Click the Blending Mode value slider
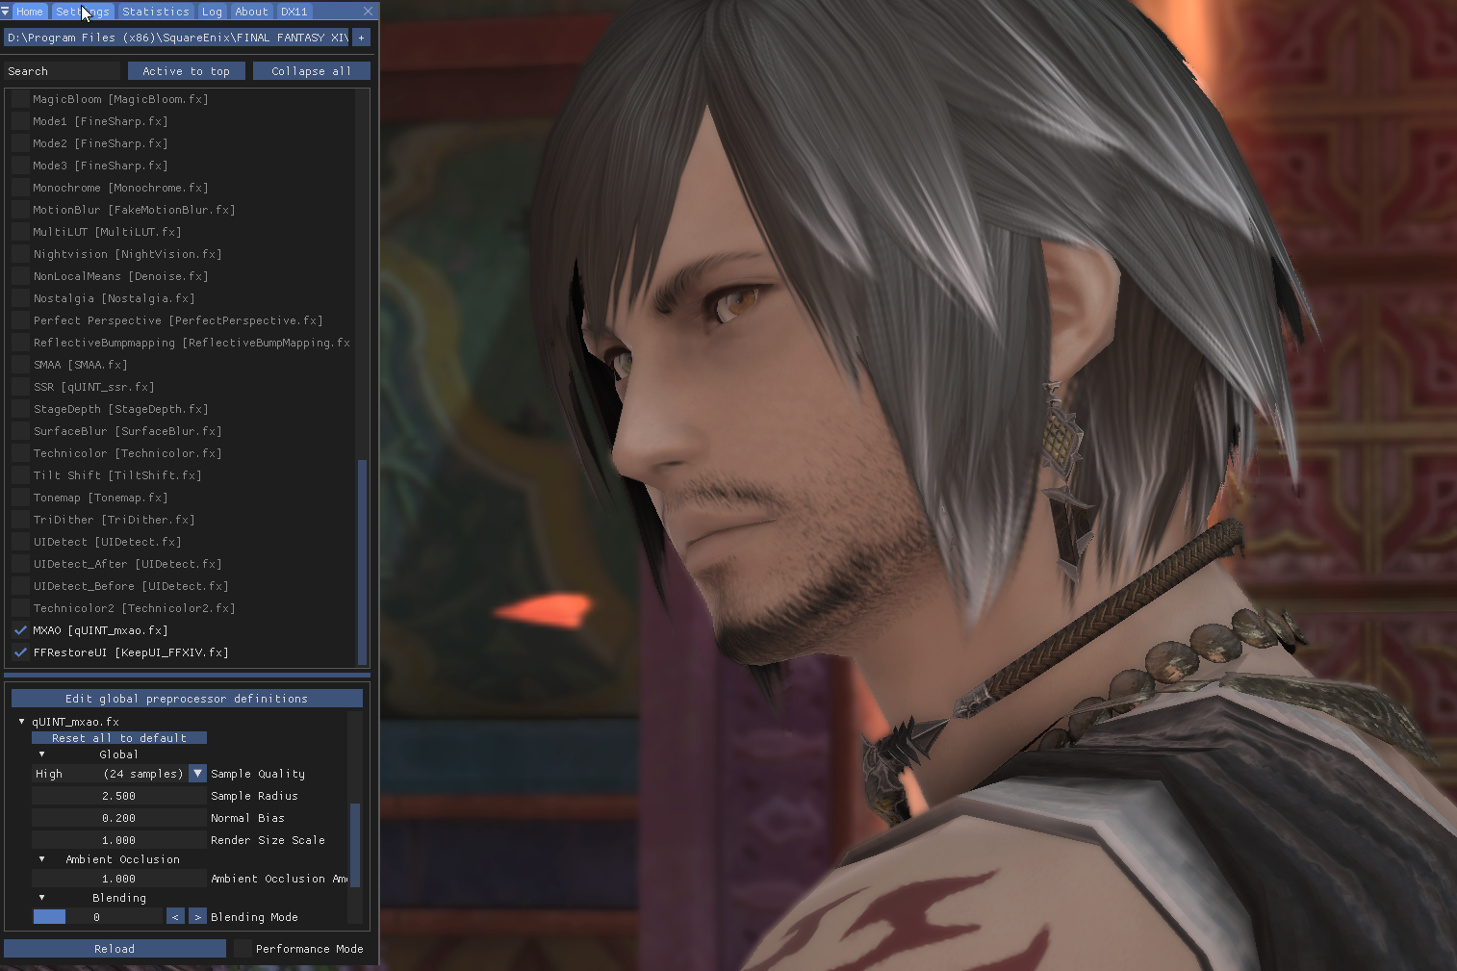Viewport: 1457px width, 971px height. click(x=97, y=917)
